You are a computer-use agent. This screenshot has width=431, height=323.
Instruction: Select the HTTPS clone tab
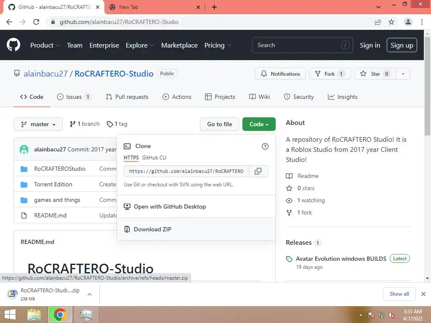[x=131, y=158]
